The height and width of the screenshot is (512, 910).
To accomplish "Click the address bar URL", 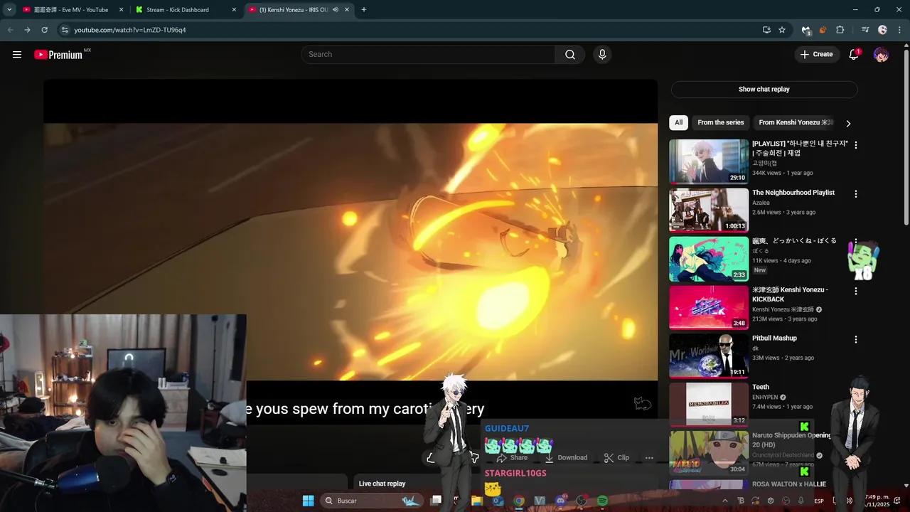I will 130,30.
